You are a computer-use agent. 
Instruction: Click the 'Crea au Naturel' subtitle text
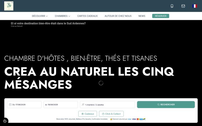[17, 26]
